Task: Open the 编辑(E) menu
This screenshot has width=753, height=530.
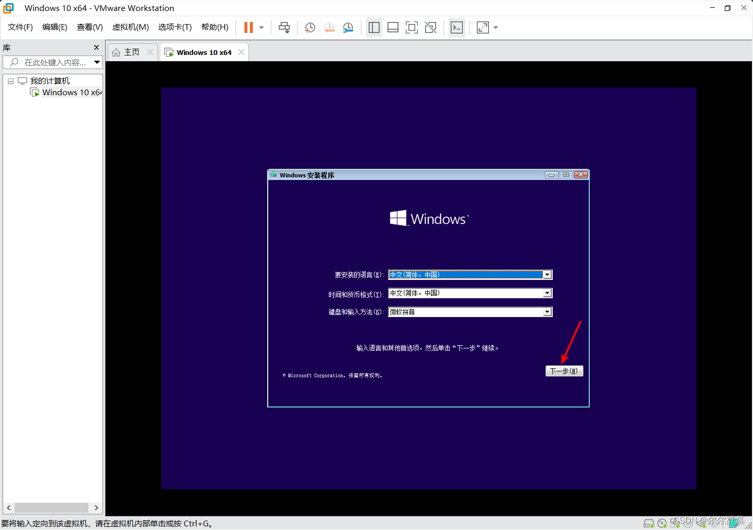Action: 55,27
